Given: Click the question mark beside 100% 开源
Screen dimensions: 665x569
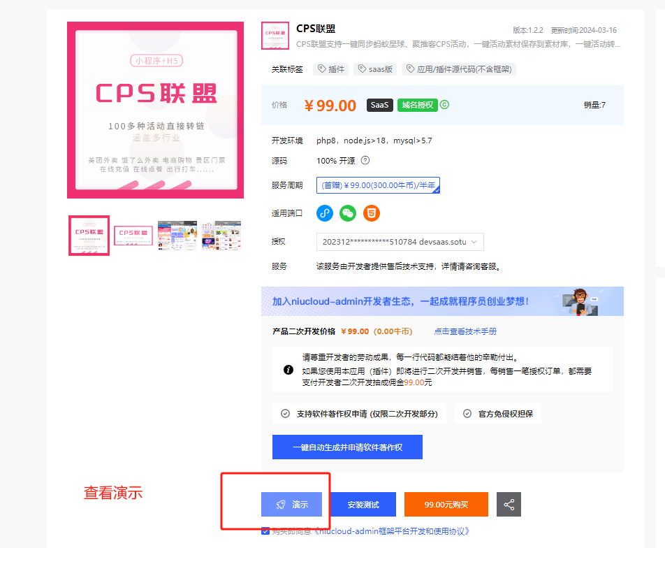Looking at the screenshot, I should [x=365, y=160].
